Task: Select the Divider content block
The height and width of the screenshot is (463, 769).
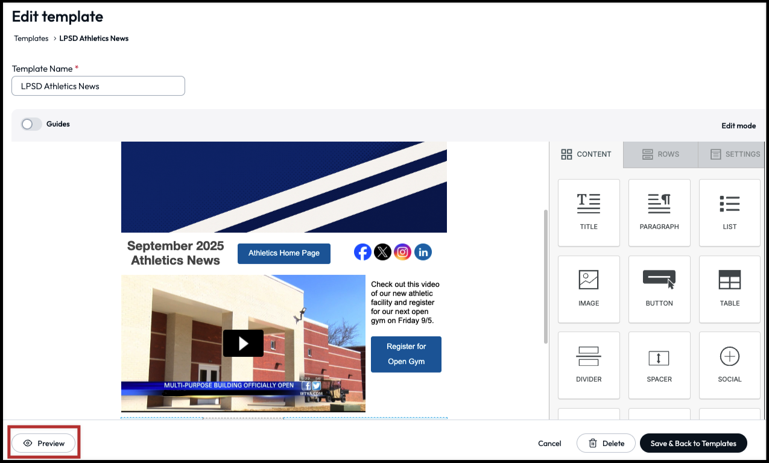Action: 589,365
